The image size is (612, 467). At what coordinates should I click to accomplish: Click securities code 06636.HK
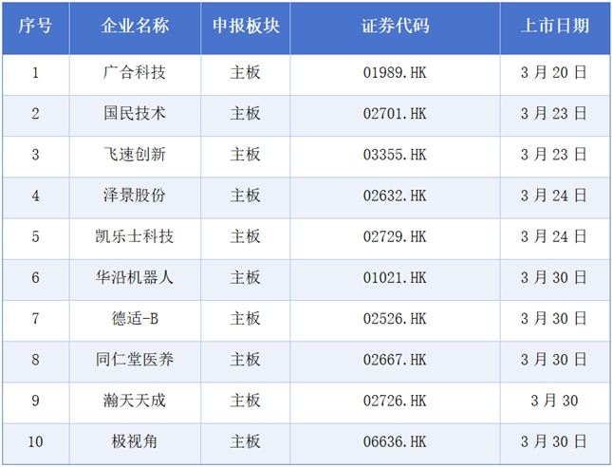coord(395,441)
